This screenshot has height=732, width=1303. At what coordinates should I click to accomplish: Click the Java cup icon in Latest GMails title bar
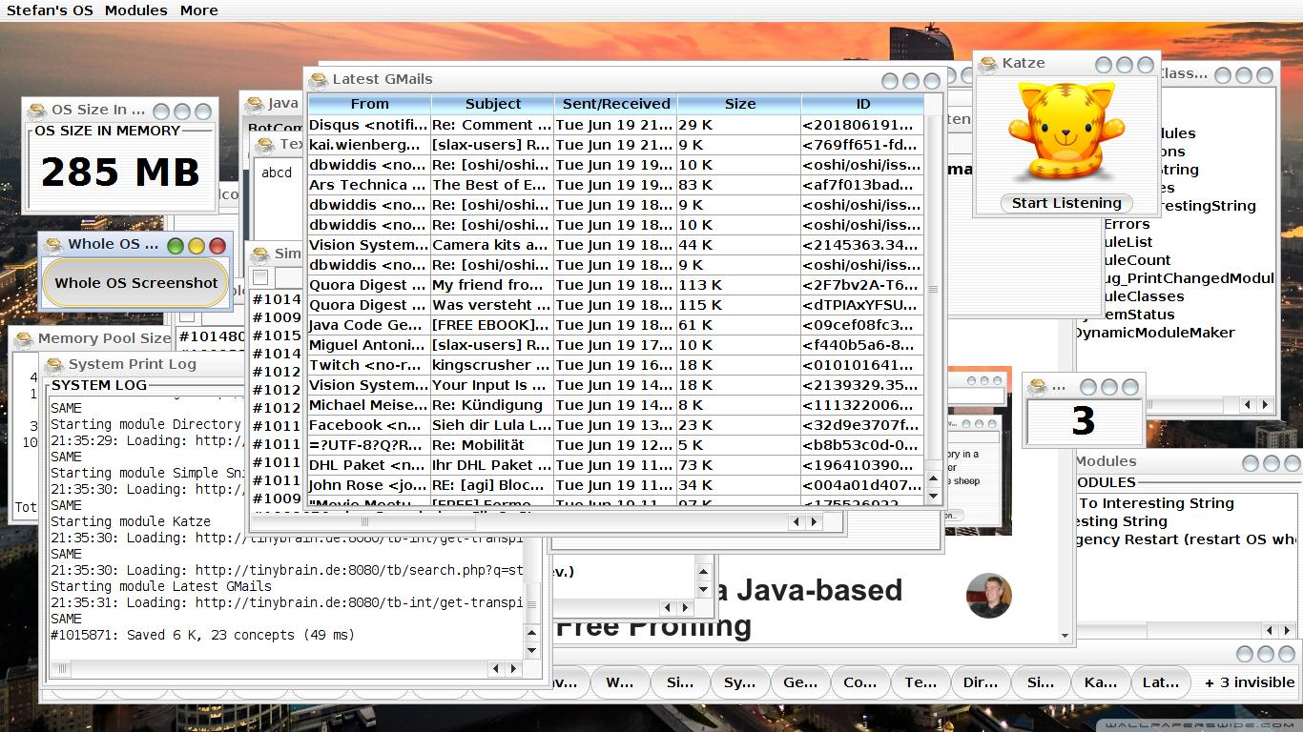(318, 80)
